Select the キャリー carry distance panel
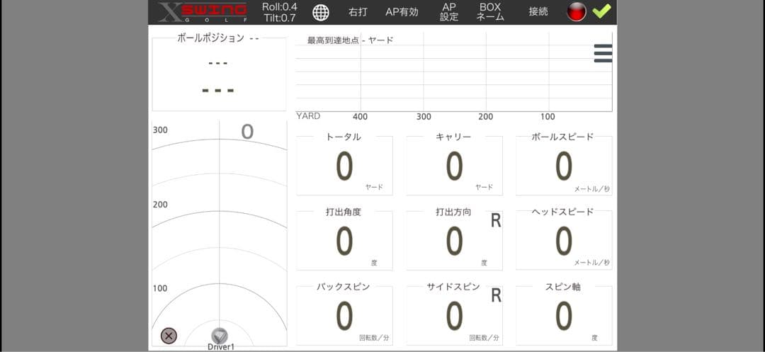 [454, 164]
